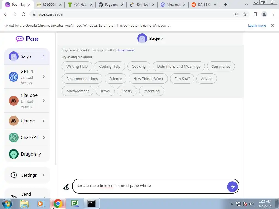Image resolution: width=279 pixels, height=209 pixels.
Task: Select Travel suggestion chip
Action: pyautogui.click(x=105, y=91)
